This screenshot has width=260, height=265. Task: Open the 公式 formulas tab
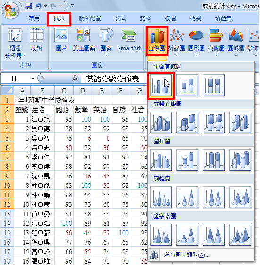[x=120, y=18]
